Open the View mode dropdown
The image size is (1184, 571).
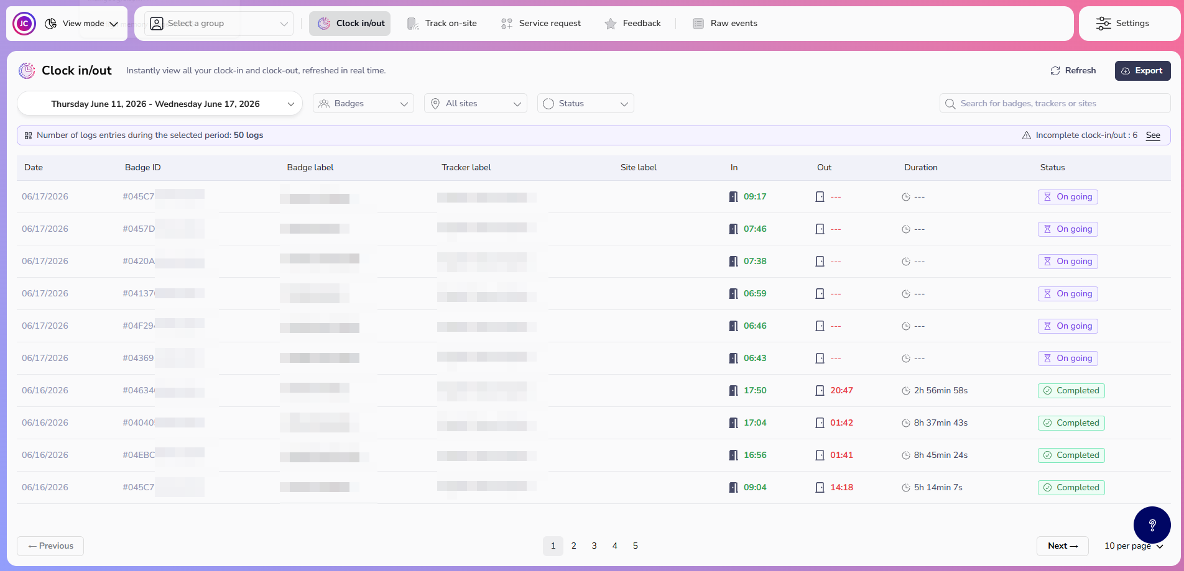click(81, 24)
